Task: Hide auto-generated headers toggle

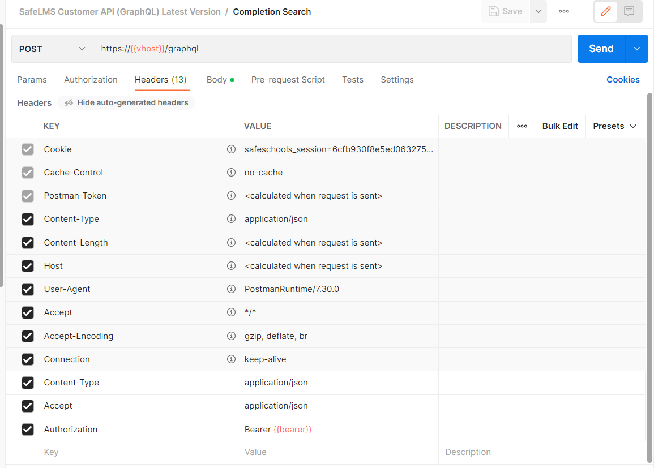Action: pos(126,102)
